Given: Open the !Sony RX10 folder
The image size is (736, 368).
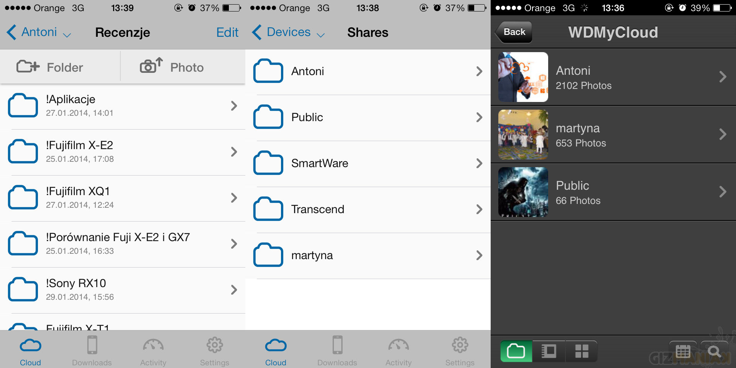Looking at the screenshot, I should click(123, 290).
